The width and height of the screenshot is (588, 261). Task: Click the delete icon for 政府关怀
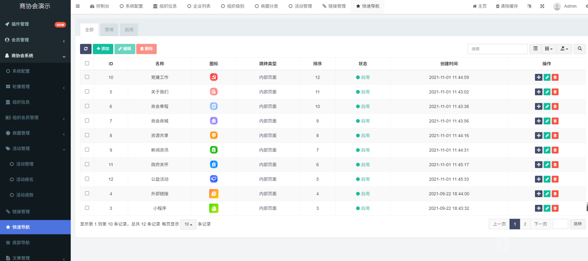(555, 164)
